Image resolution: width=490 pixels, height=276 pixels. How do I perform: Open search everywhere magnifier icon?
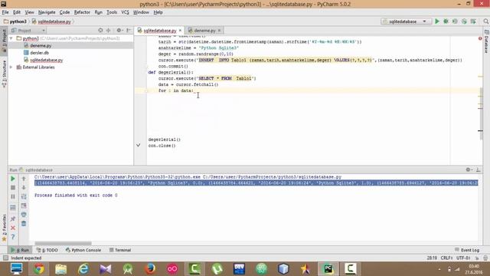click(485, 21)
